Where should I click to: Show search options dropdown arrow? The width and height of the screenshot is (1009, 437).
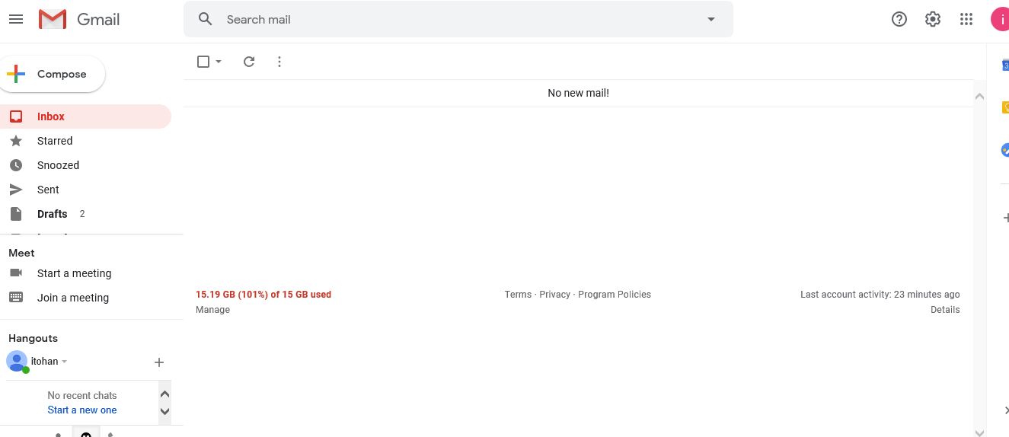tap(711, 19)
